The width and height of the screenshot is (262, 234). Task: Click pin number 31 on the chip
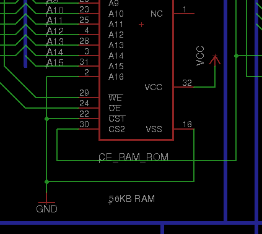(84, 62)
